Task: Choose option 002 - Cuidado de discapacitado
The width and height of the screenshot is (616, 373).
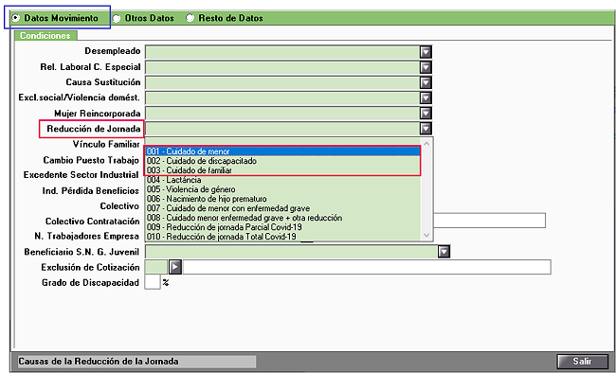Action: [282, 161]
